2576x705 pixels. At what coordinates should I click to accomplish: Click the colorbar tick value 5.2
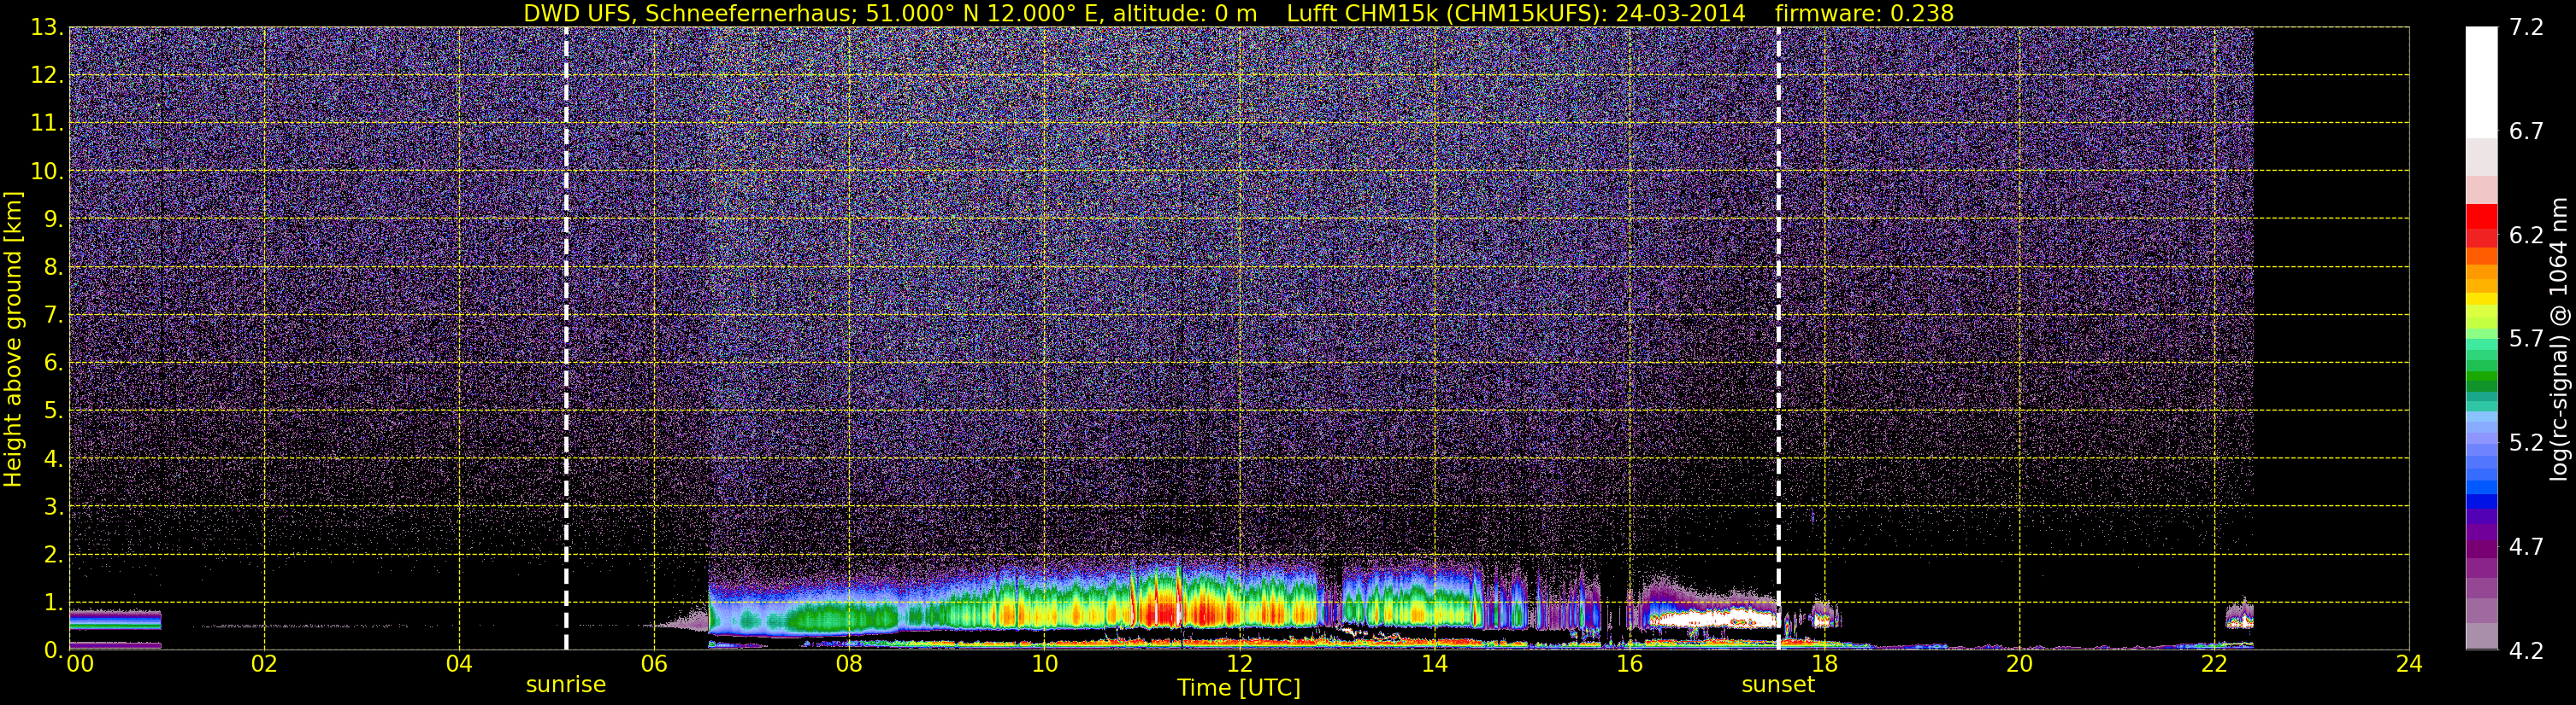2526,442
